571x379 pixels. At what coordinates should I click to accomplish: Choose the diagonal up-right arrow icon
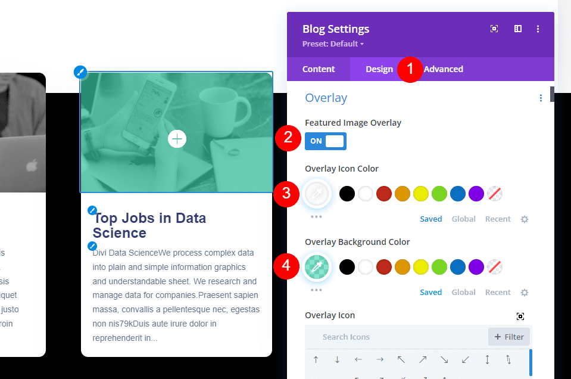pyautogui.click(x=422, y=359)
